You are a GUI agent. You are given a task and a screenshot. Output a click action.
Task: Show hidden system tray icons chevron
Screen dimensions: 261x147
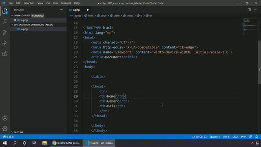(x=252, y=143)
